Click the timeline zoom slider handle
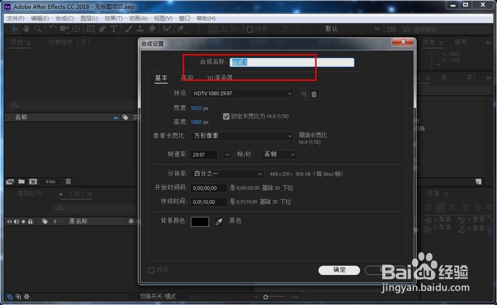Screen dimensions: 497x305 [265, 297]
